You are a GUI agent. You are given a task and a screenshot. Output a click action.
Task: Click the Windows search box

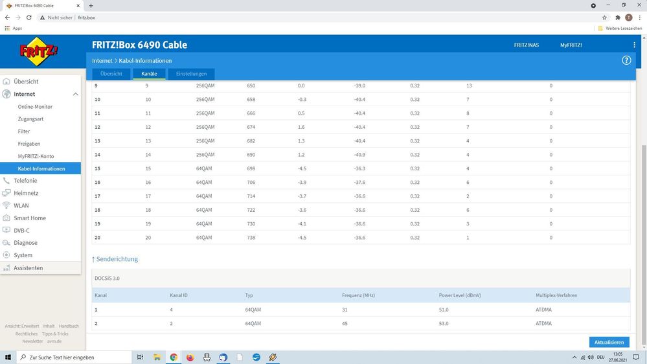pos(74,358)
